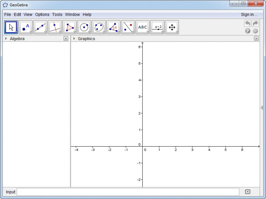Select the Polygon tool

[x=69, y=27]
